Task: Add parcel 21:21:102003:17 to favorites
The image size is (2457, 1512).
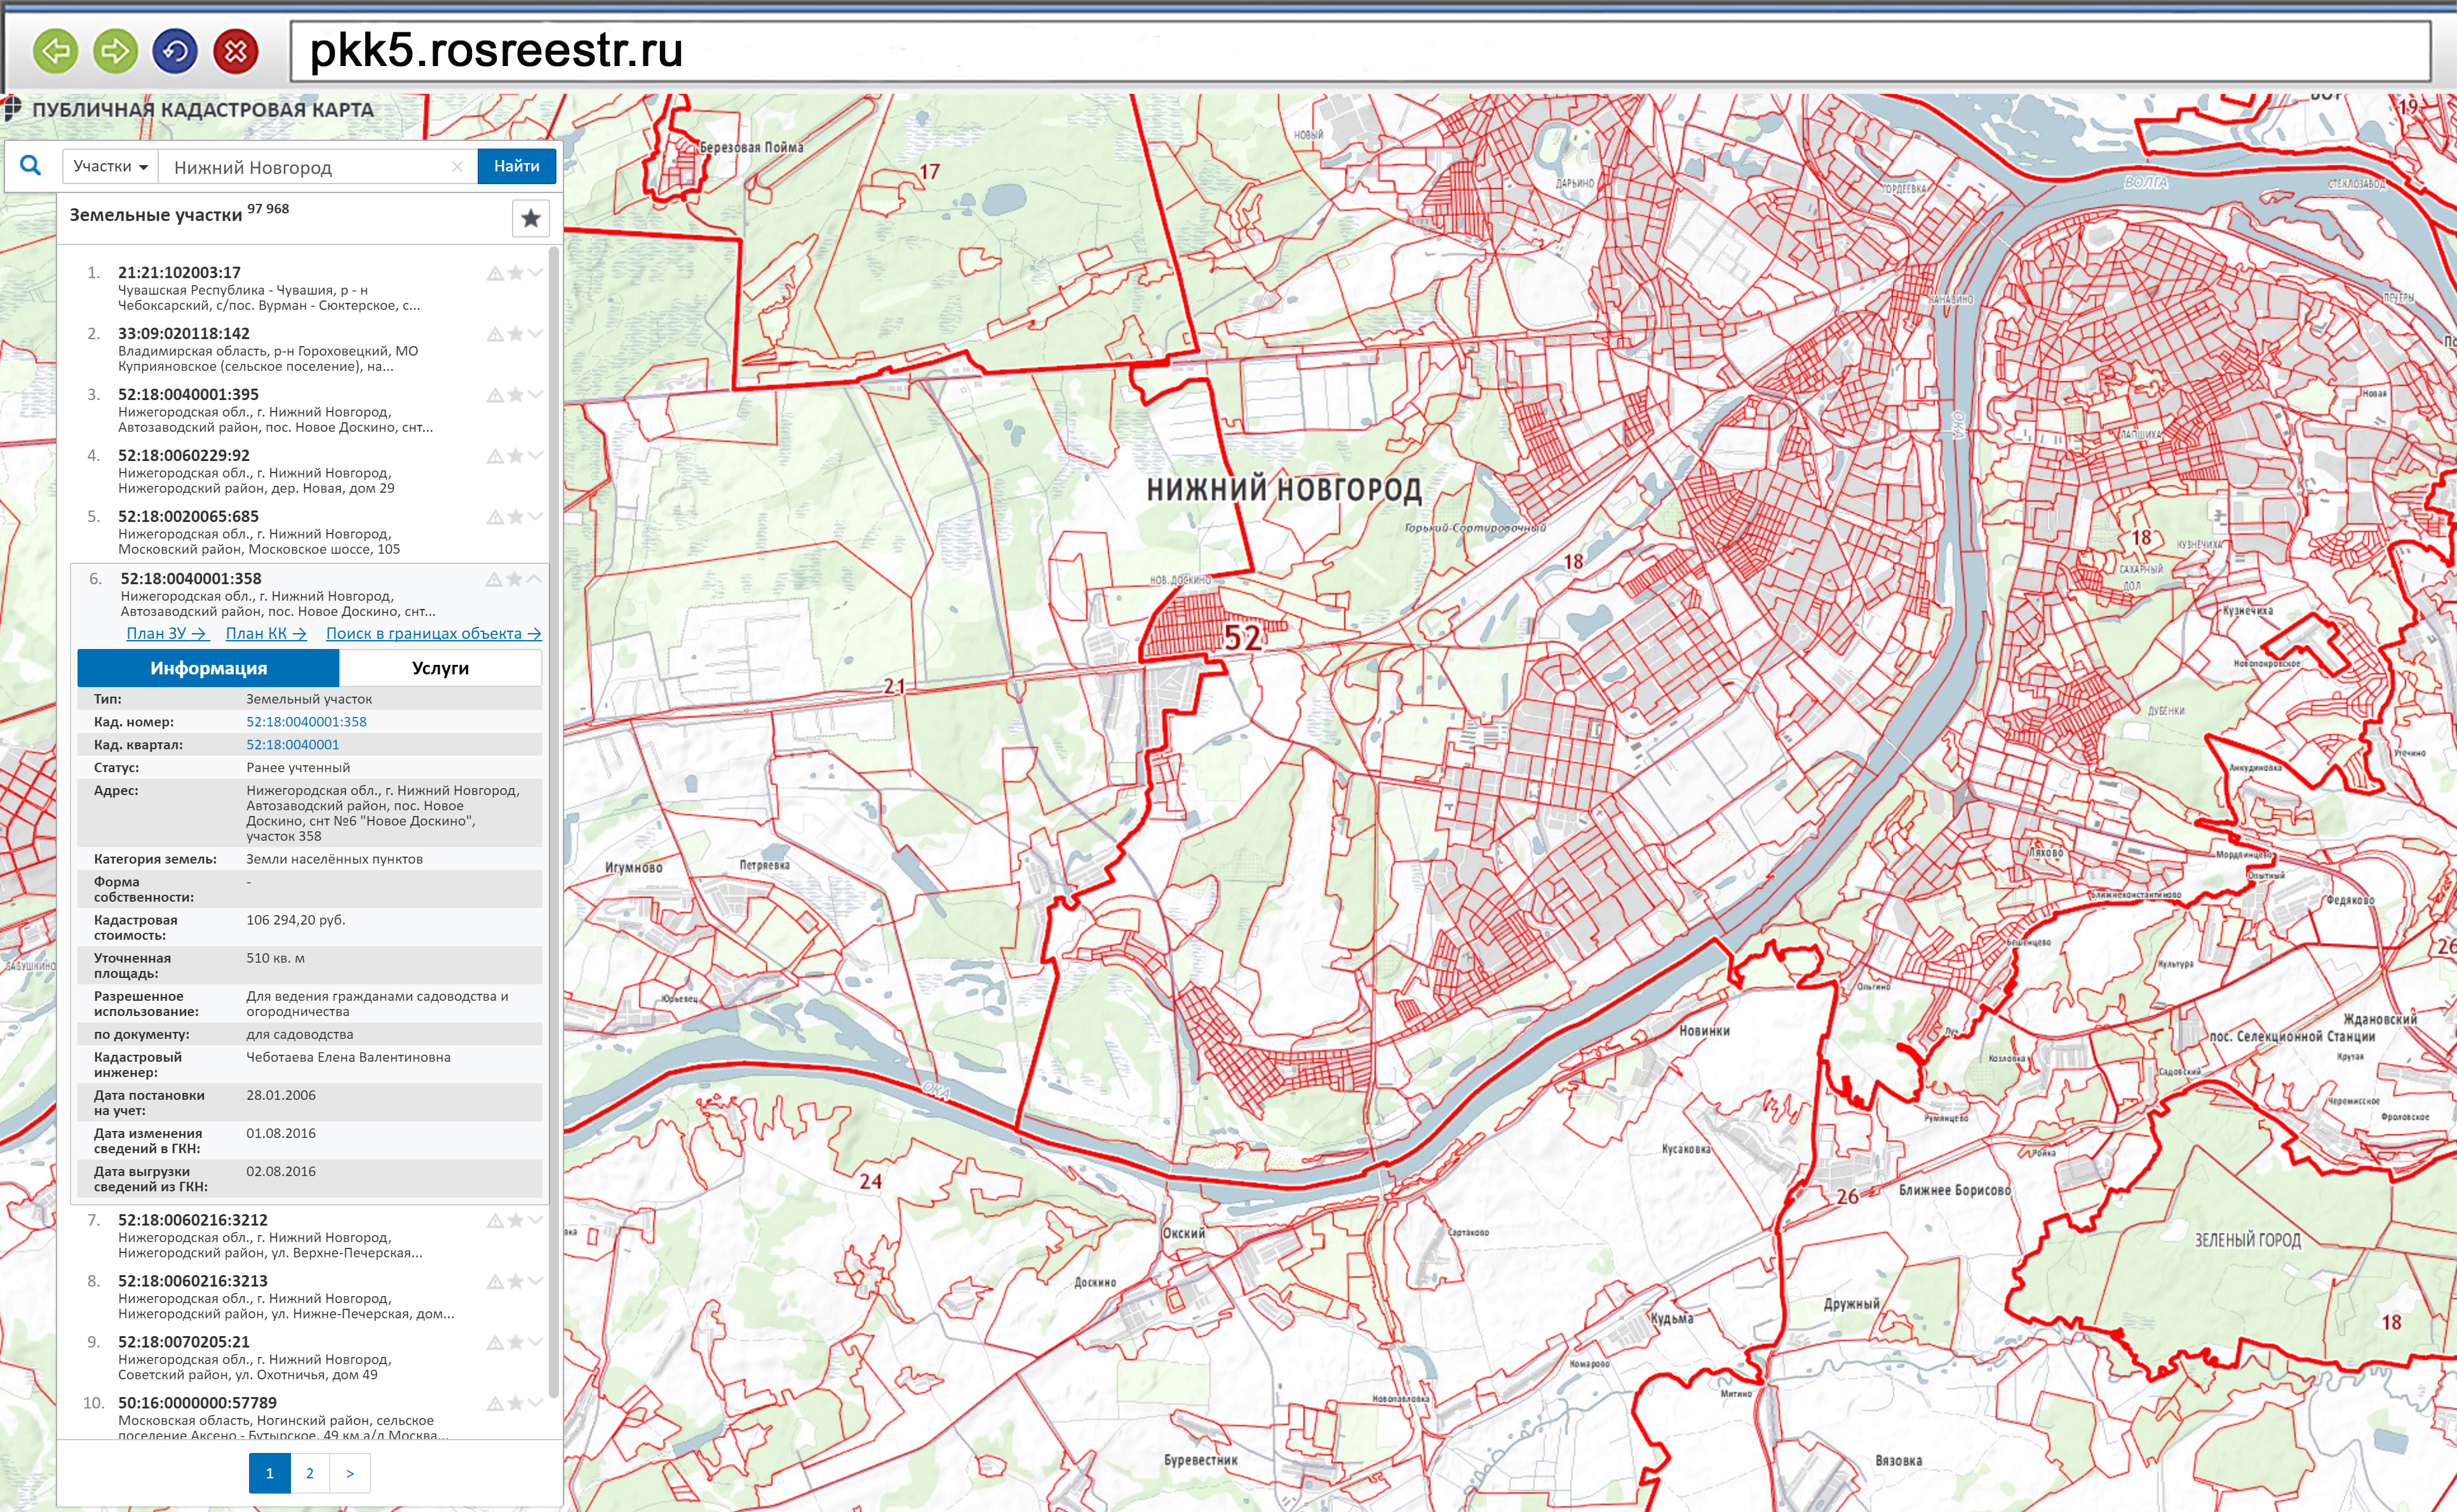Action: (x=515, y=273)
